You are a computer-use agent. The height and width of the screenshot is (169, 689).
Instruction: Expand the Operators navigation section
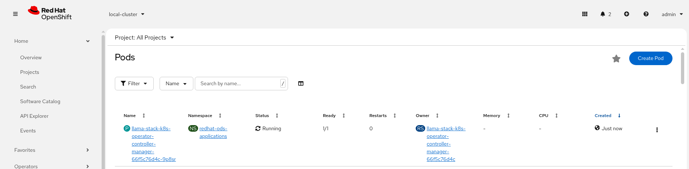pyautogui.click(x=52, y=166)
